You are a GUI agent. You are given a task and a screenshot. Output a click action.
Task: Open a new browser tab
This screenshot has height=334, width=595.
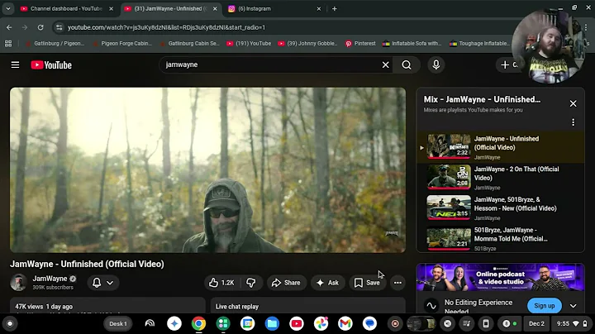335,9
